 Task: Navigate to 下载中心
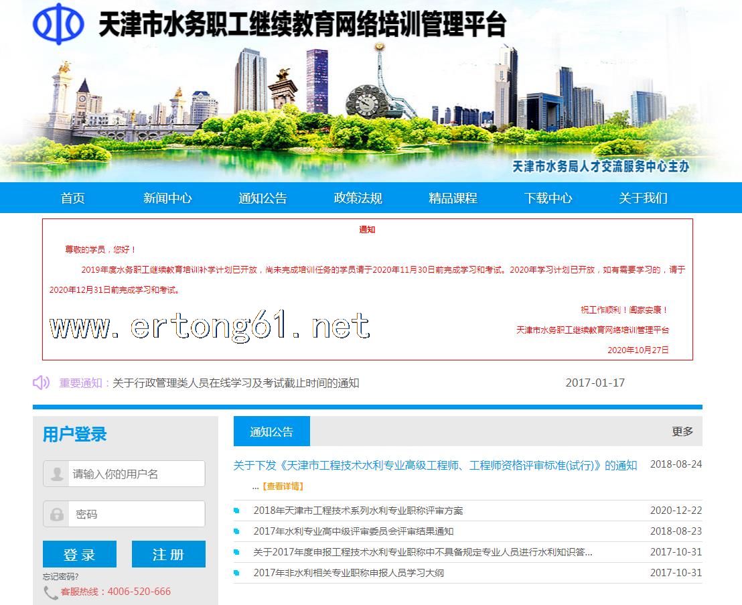548,198
